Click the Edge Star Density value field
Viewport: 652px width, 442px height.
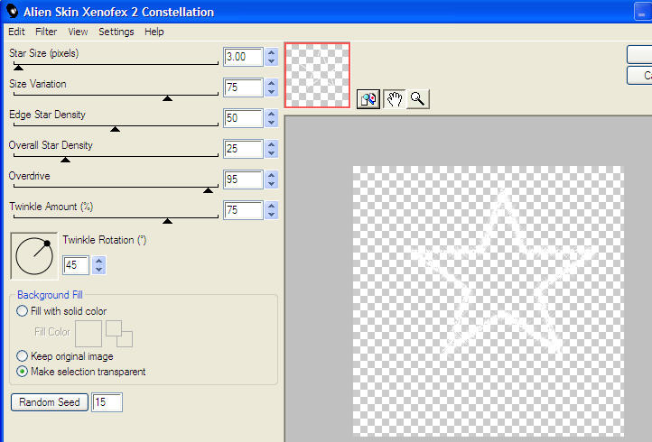pyautogui.click(x=243, y=118)
